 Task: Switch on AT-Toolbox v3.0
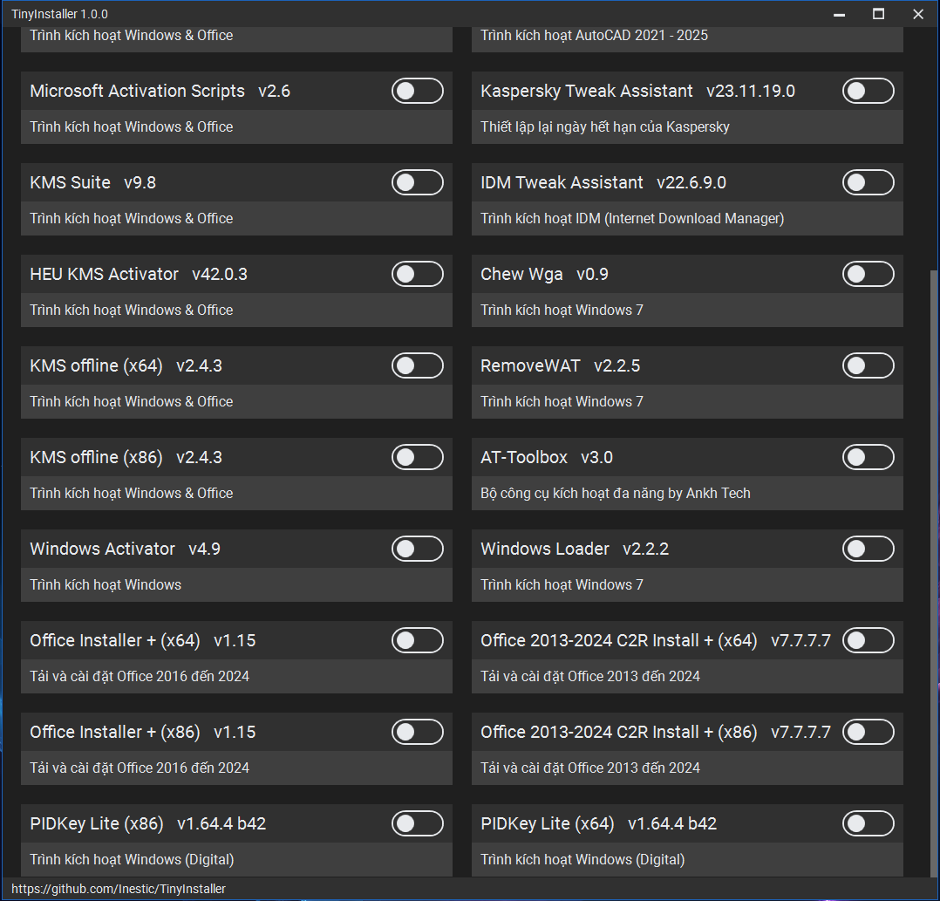868,457
